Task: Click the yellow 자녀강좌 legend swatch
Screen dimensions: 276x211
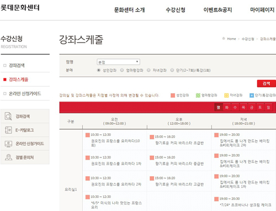Action: tap(226, 96)
